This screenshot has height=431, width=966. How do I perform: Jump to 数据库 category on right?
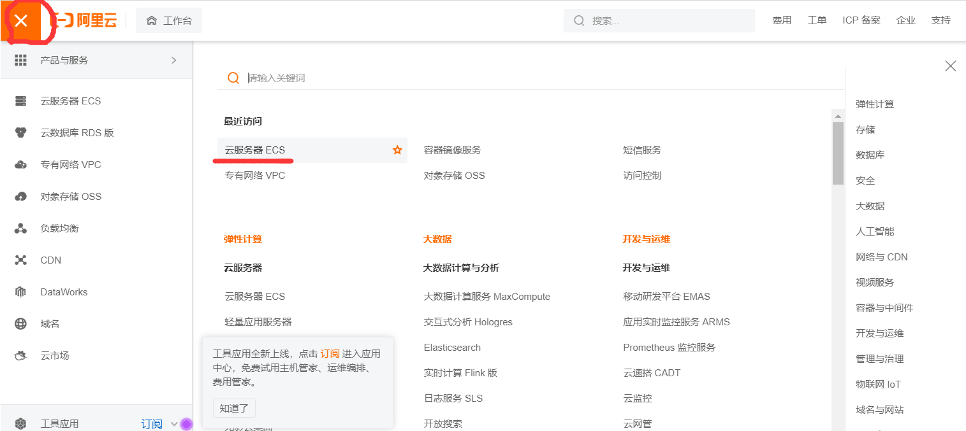coord(870,155)
